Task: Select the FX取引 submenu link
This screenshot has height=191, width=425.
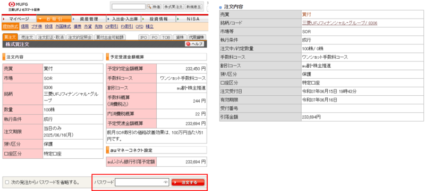Action: [127, 26]
